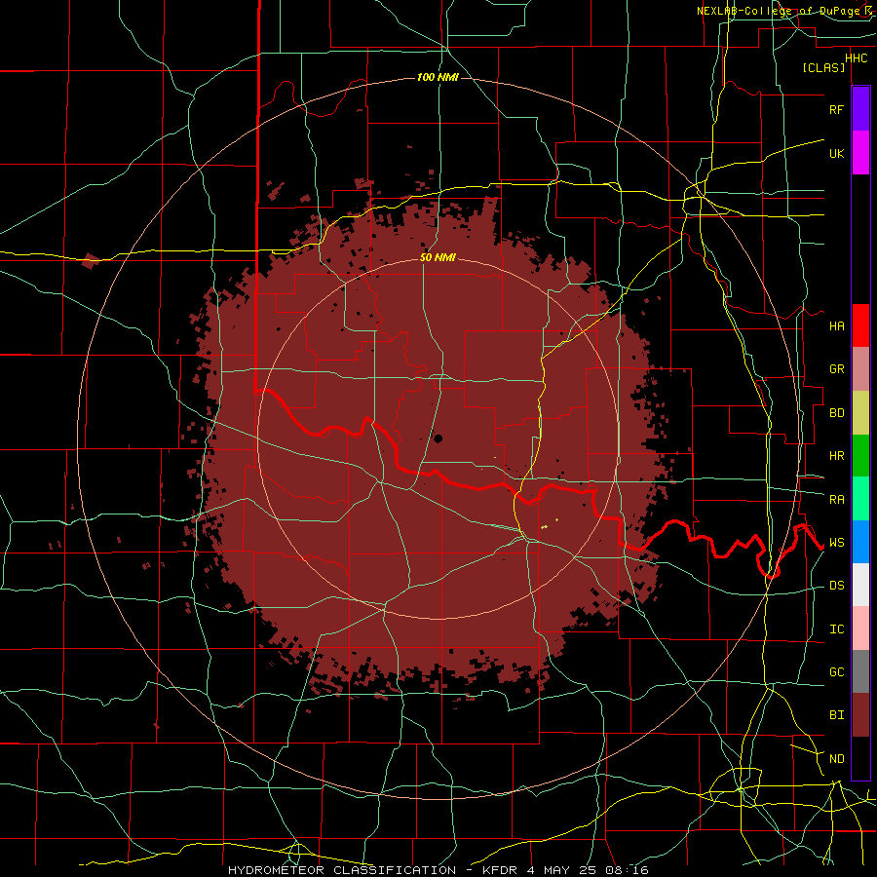
Task: Click the '50 NMI' range ring label
Action: (438, 257)
